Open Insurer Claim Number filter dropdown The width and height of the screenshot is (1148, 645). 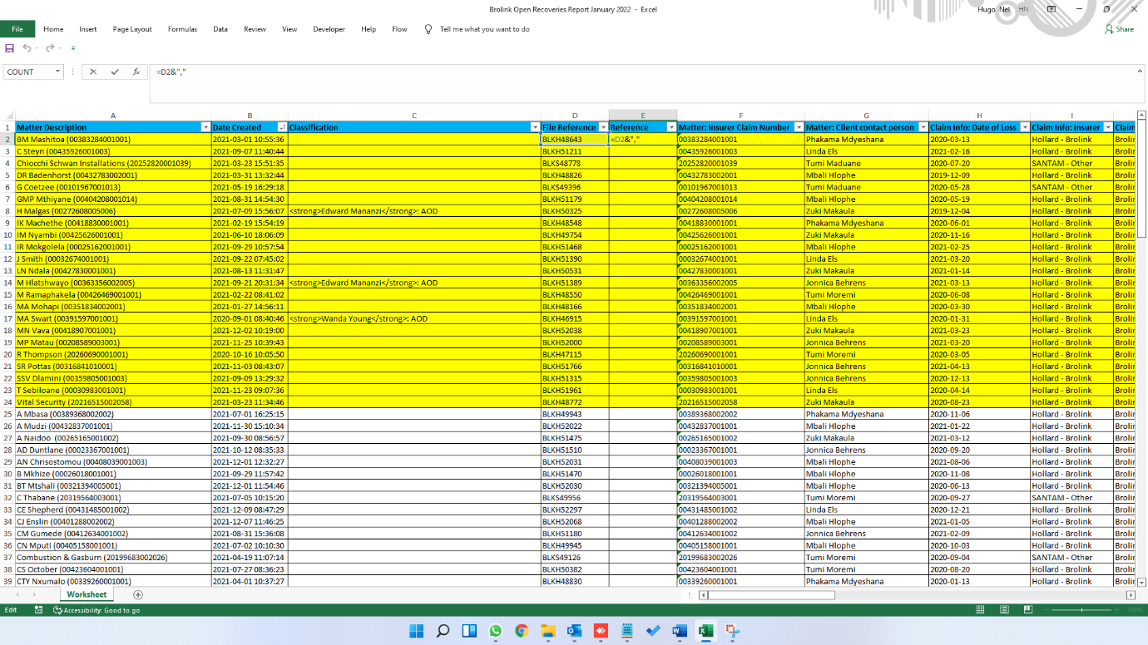tap(799, 127)
